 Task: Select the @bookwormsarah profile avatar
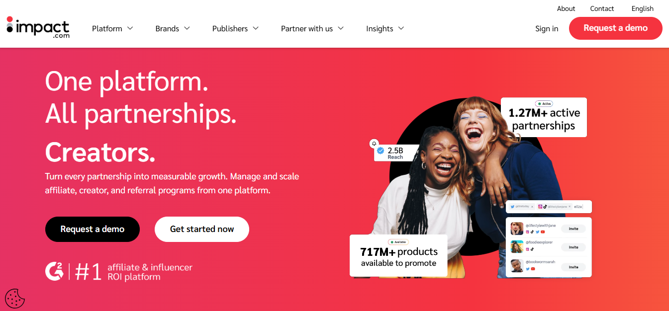(517, 266)
